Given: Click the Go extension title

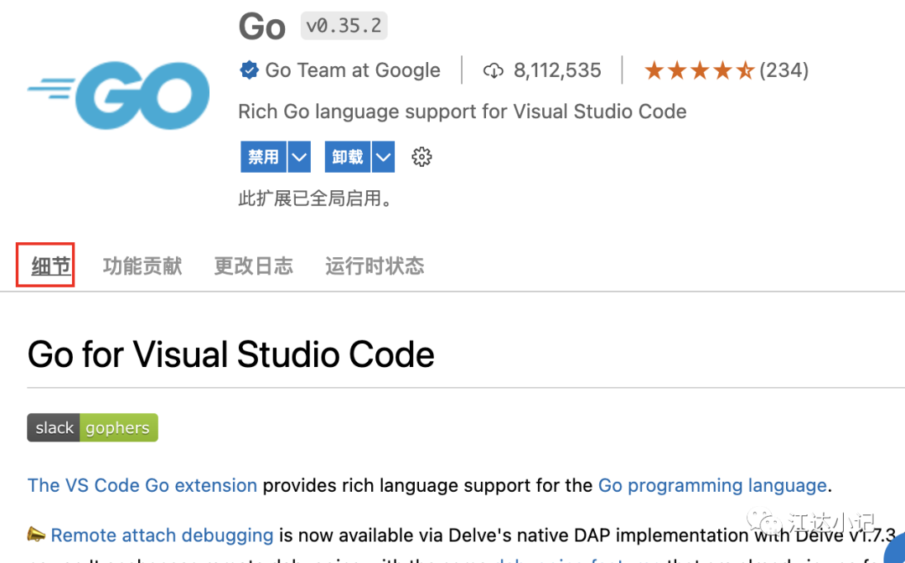Looking at the screenshot, I should [262, 27].
